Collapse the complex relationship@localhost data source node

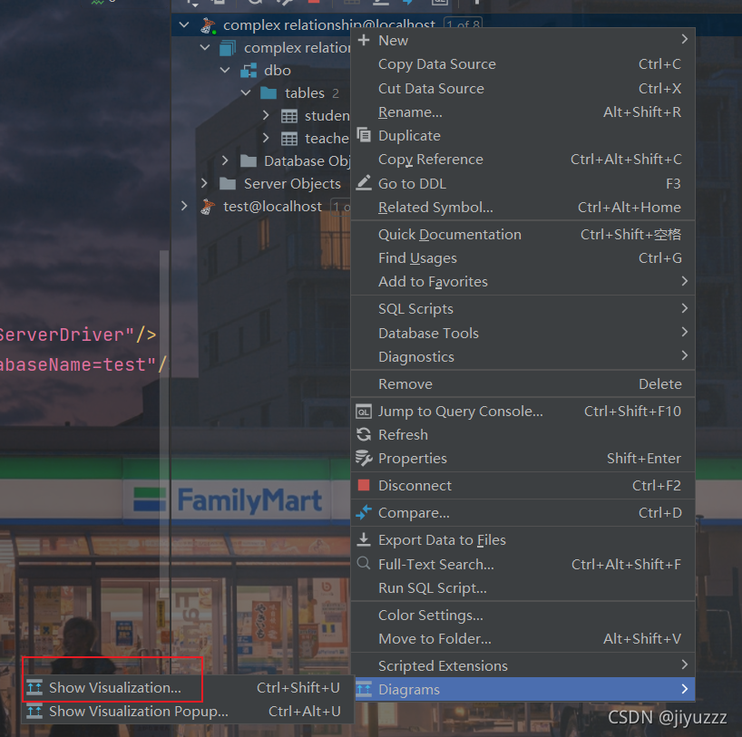coord(184,24)
